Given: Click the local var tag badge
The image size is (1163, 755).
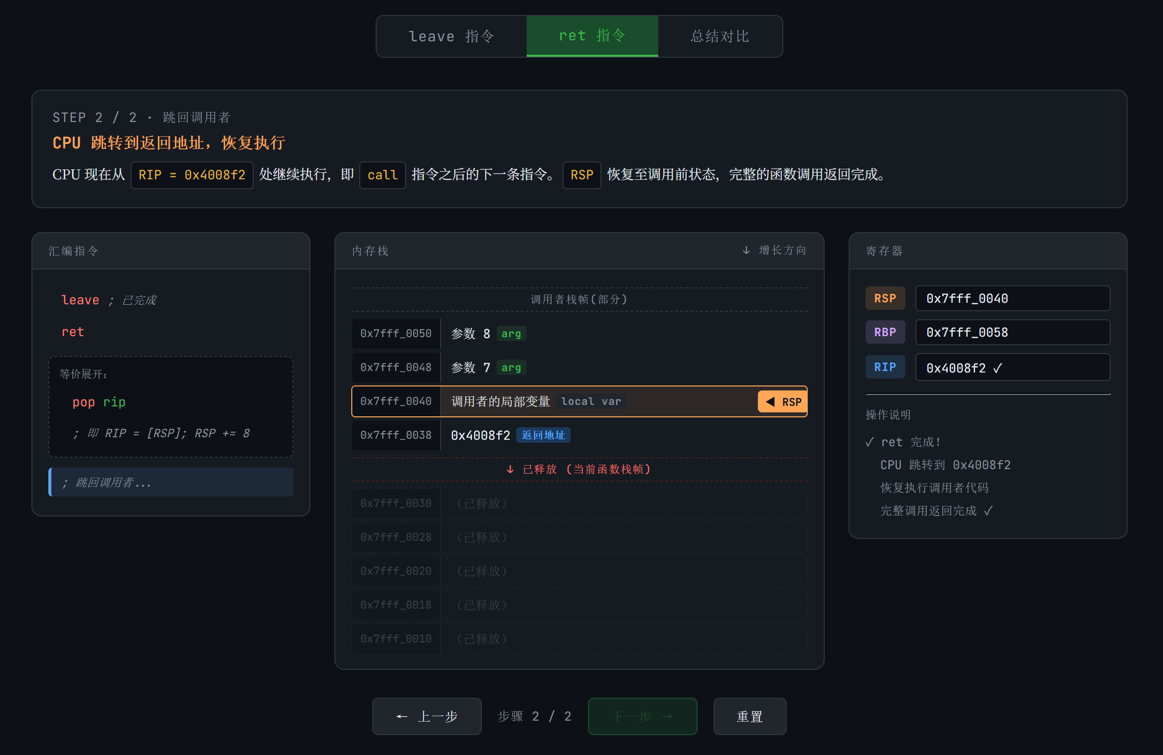Looking at the screenshot, I should pos(591,401).
